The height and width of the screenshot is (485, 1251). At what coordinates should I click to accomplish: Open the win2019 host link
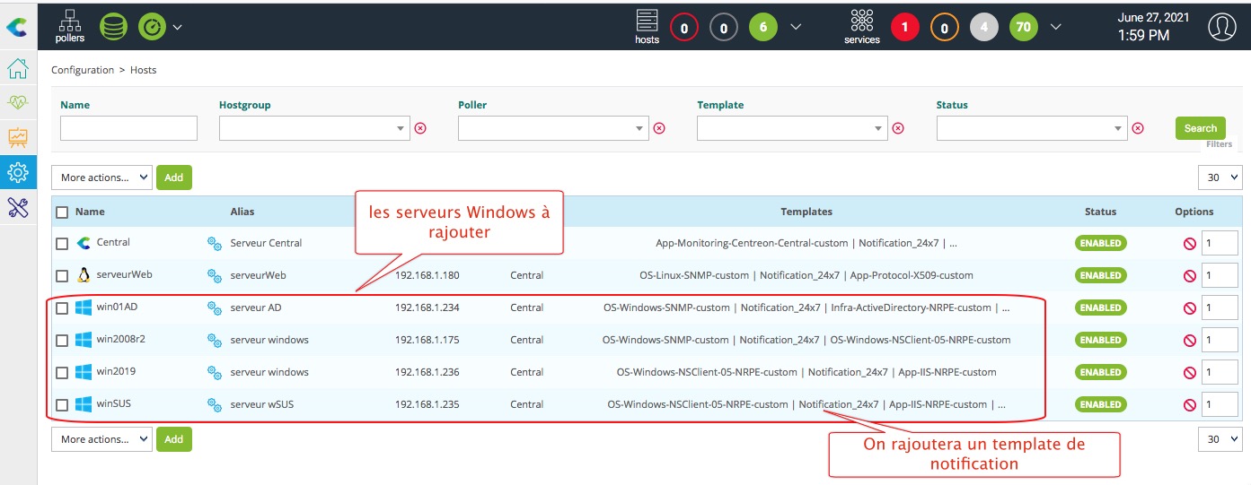(x=116, y=372)
